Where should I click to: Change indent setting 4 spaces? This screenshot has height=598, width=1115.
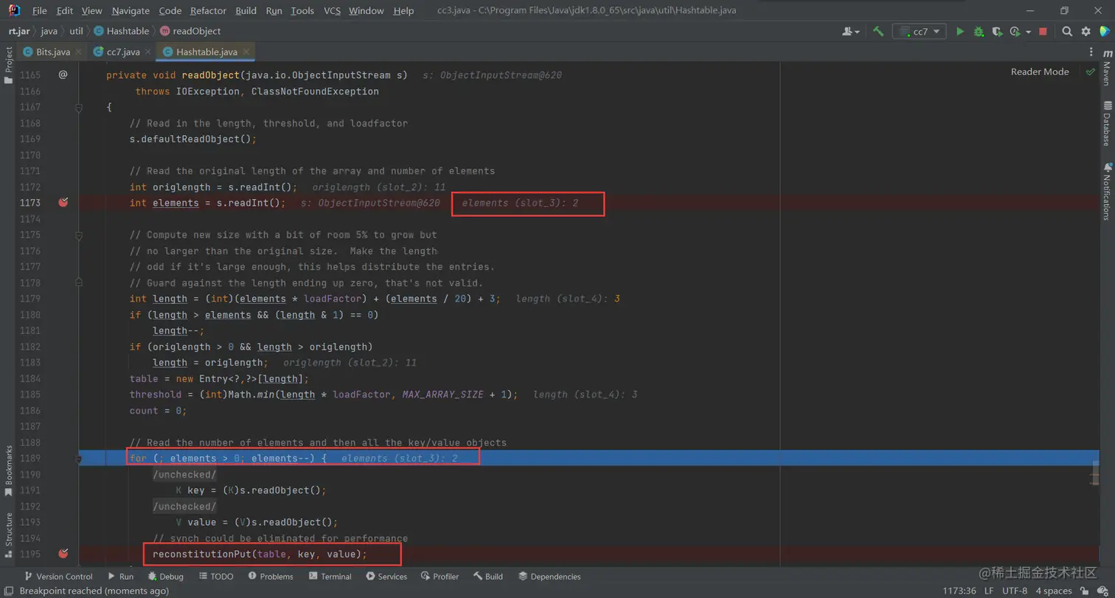(x=1054, y=591)
